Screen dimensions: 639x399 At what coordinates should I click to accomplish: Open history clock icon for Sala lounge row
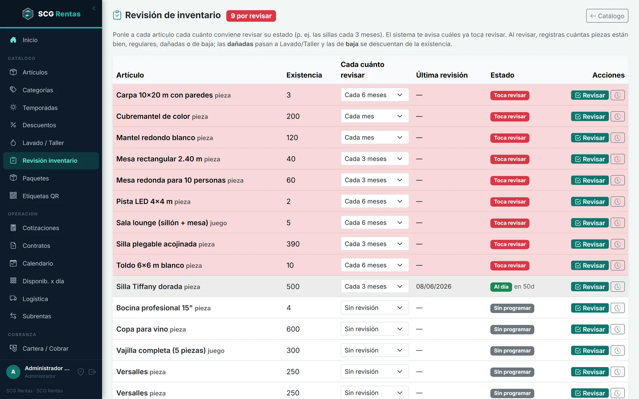pos(617,223)
